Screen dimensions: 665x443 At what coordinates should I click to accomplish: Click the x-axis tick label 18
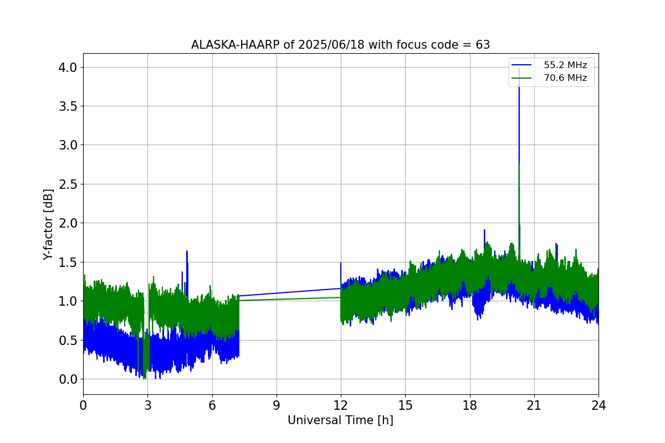coord(470,405)
